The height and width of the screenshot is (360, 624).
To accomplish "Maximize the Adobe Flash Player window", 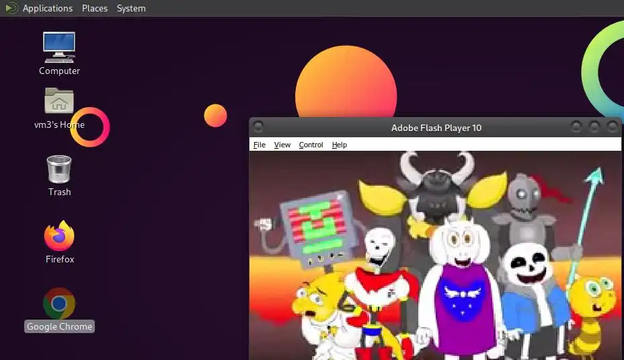I will point(594,127).
